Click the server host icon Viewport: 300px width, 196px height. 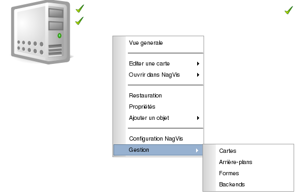(40, 32)
